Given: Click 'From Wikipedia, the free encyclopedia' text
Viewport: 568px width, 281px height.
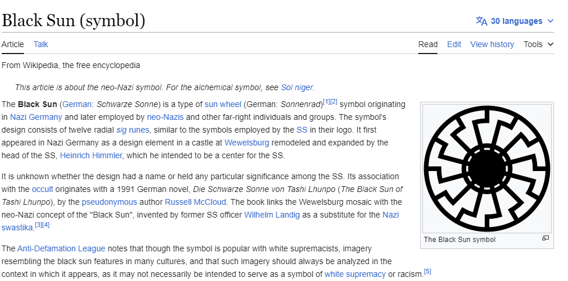Looking at the screenshot, I should (70, 66).
